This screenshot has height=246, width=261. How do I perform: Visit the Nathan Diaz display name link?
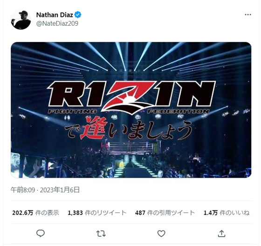point(55,15)
